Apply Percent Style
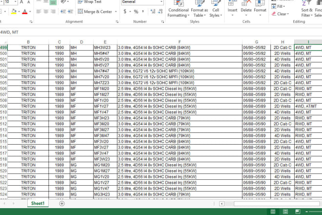This screenshot has width=322, height=215. coord(136,12)
